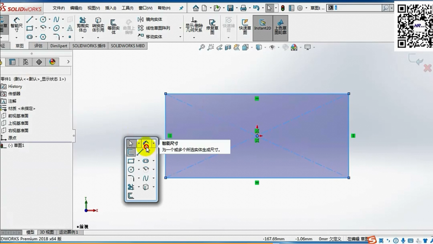Image resolution: width=433 pixels, height=244 pixels.
Task: Toggle the Instant2D button
Action: click(x=263, y=25)
